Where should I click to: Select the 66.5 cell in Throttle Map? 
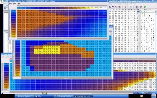[x=126, y=71]
